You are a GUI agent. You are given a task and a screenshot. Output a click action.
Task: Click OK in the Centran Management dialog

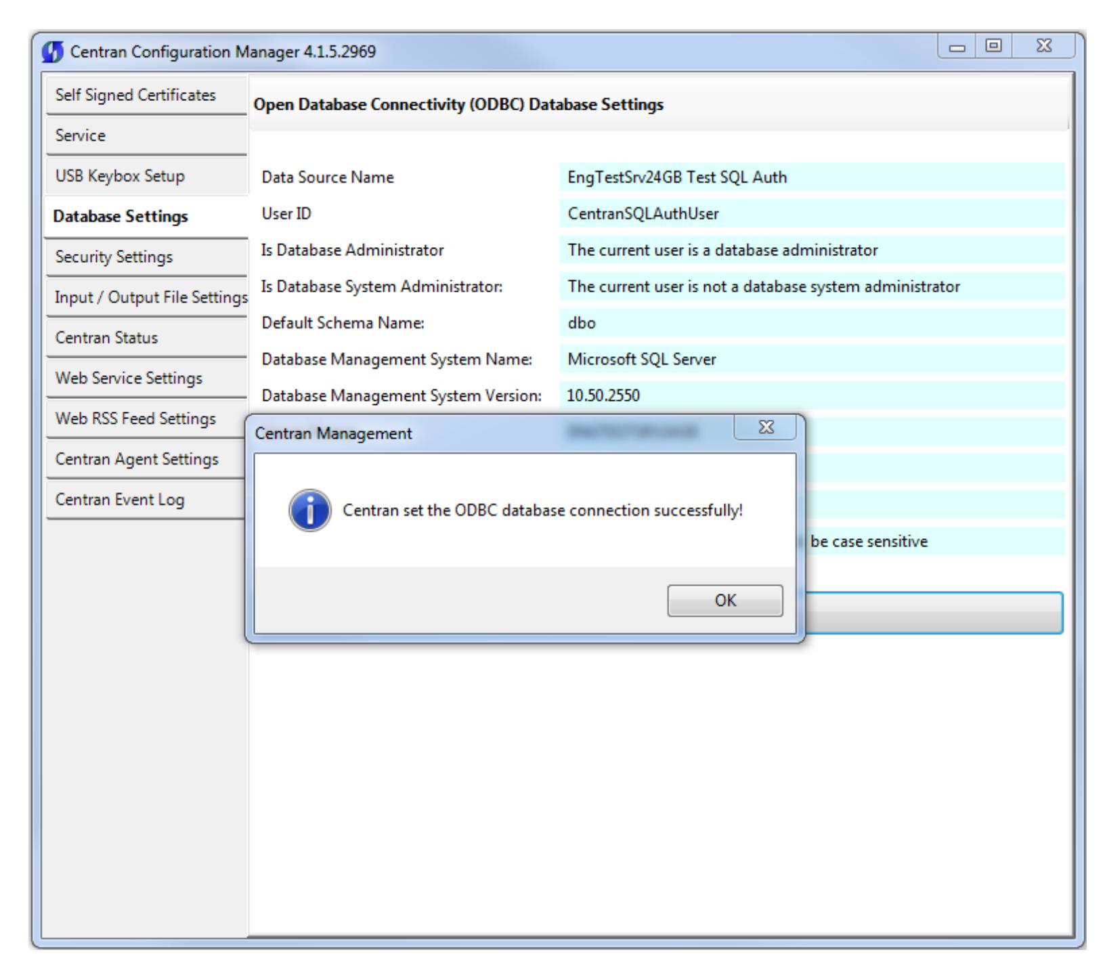(724, 601)
